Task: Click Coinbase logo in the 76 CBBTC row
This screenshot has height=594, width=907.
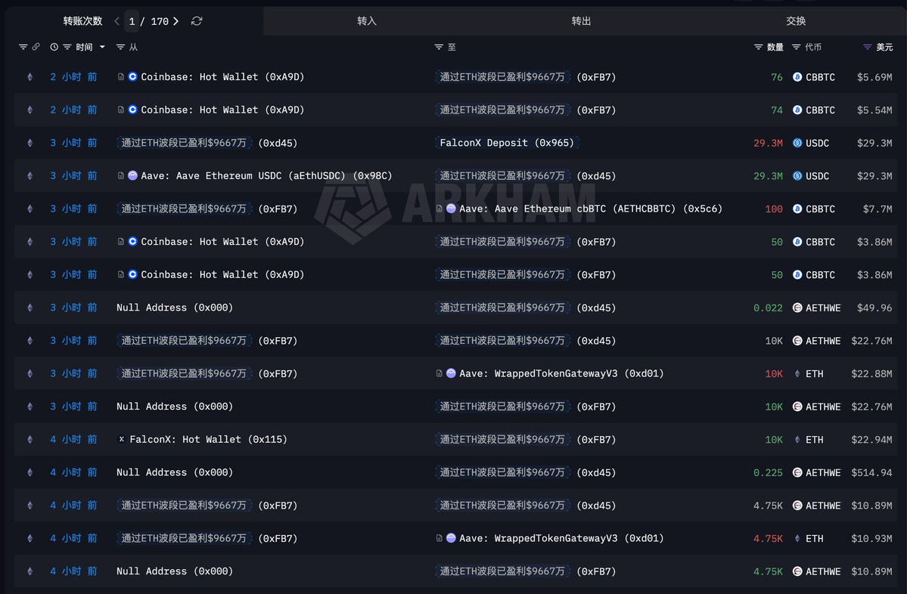Action: coord(132,76)
